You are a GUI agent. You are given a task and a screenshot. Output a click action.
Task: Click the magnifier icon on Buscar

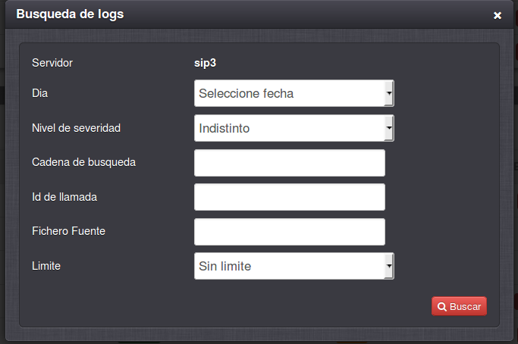coord(441,307)
